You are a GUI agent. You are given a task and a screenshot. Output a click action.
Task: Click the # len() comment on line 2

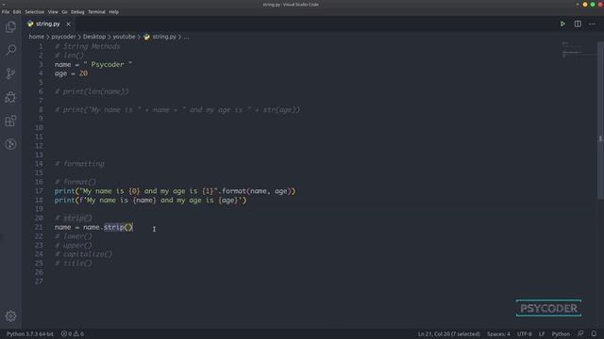[69, 56]
